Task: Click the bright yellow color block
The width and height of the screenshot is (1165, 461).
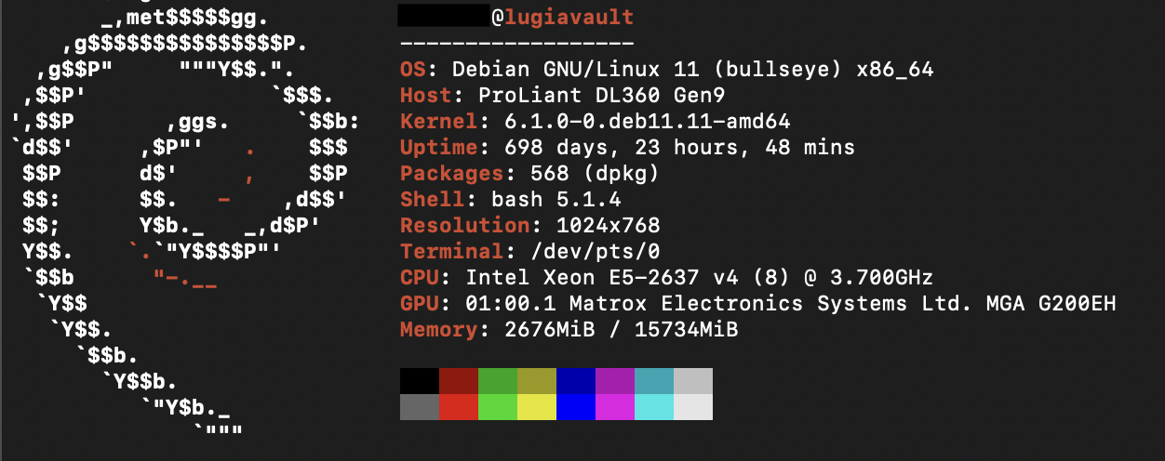Action: click(x=537, y=407)
